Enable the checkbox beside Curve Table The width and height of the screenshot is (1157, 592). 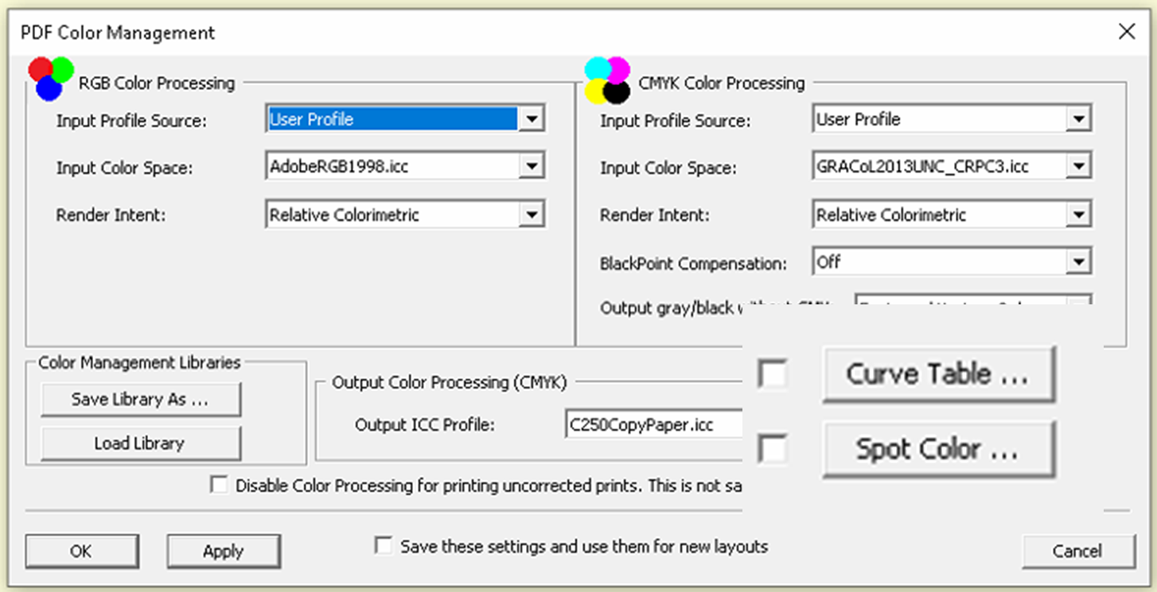coord(772,373)
